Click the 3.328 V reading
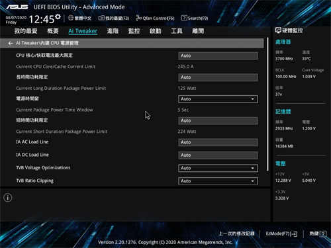 (282, 198)
